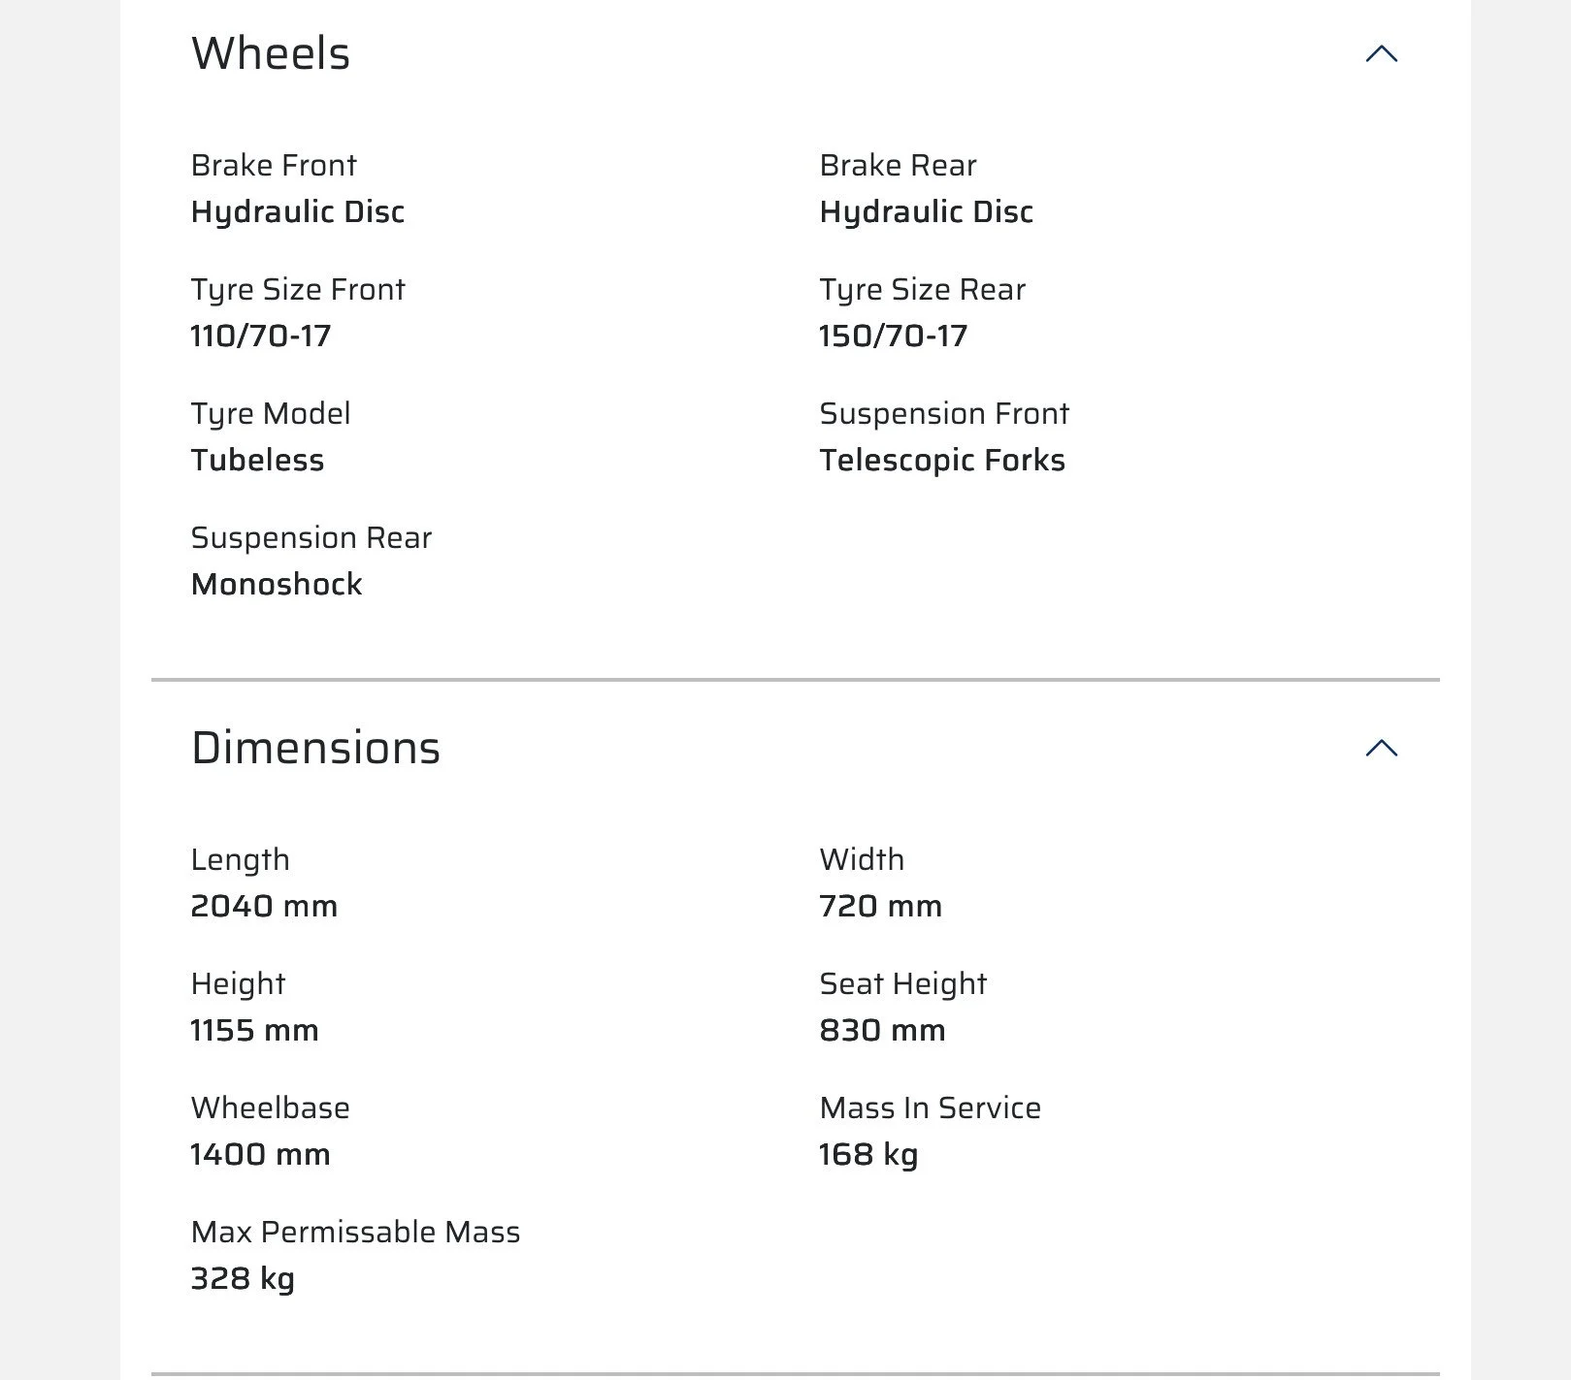The height and width of the screenshot is (1380, 1571).
Task: Select the Brake Front label
Action: point(274,166)
